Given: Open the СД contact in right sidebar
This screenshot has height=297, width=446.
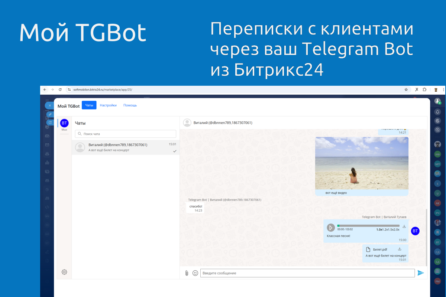Looking at the screenshot, I should (x=438, y=252).
